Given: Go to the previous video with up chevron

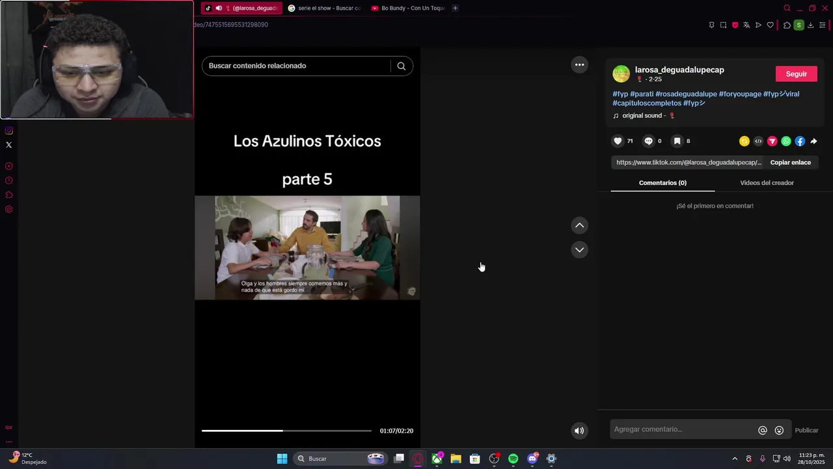Looking at the screenshot, I should click(579, 225).
